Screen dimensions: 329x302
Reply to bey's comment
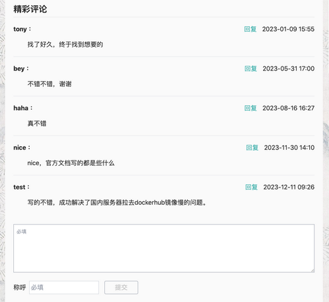coord(251,68)
